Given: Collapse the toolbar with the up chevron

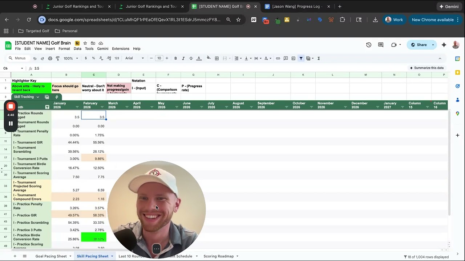Looking at the screenshot, I should click(440, 58).
